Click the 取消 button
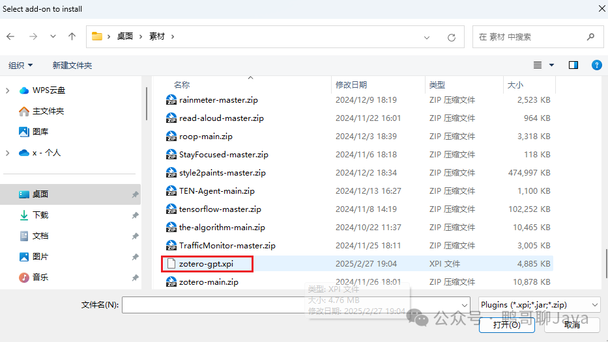Screen dimensions: 608x342 [572, 324]
